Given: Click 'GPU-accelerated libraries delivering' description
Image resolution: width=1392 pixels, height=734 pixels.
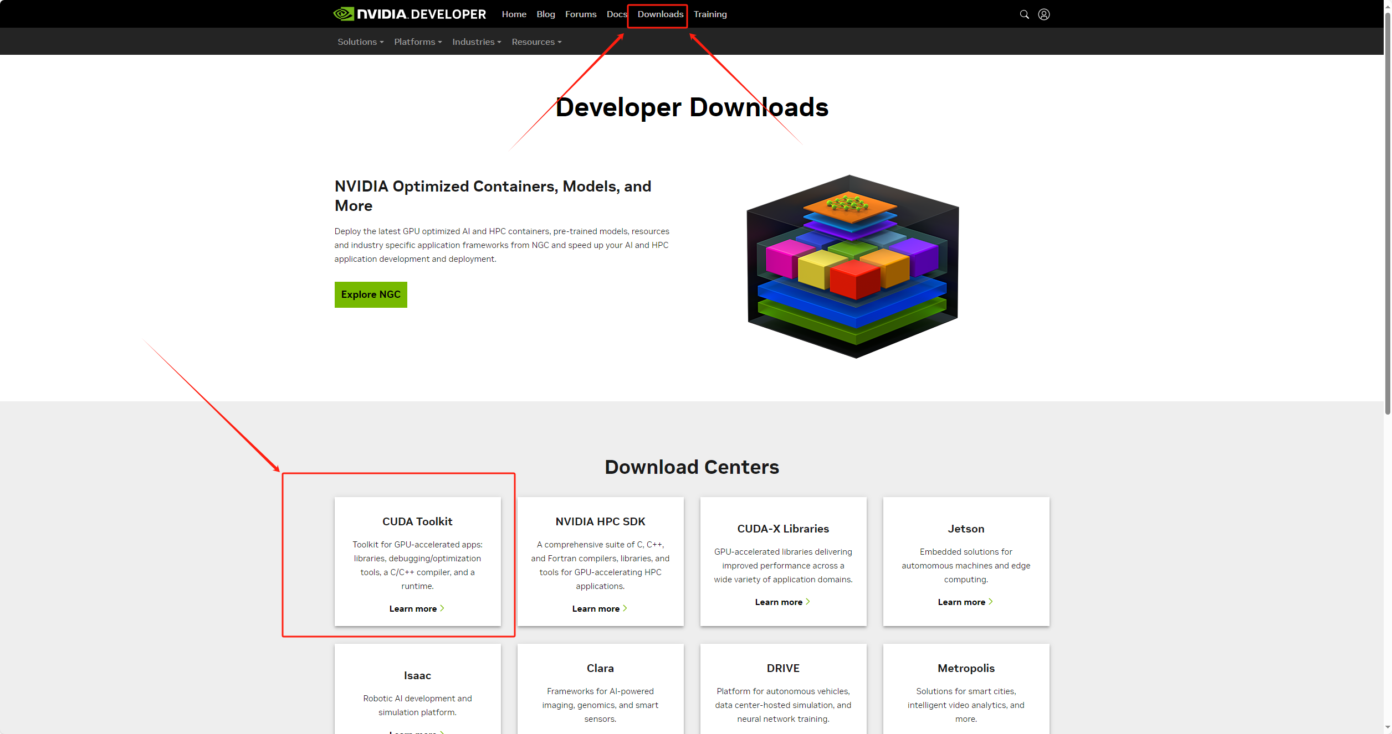Looking at the screenshot, I should [783, 566].
